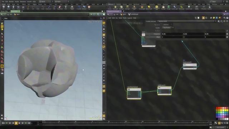Add a Camera from the shelf
Screen dimensions: 229x129
pos(110,7)
